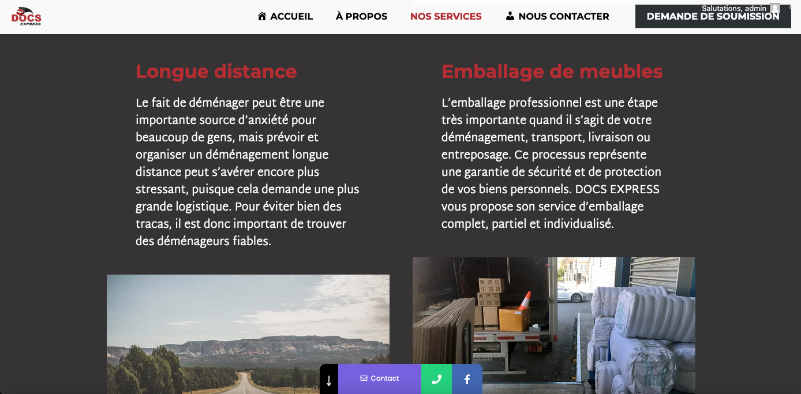801x394 pixels.
Task: Click the Docs Express logo
Action: pyautogui.click(x=27, y=16)
